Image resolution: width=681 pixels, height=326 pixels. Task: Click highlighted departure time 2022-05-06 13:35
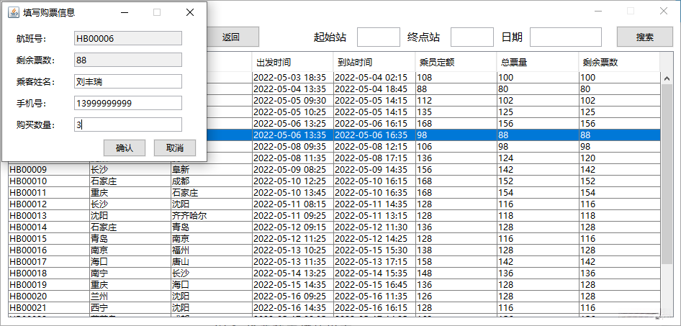[x=292, y=135]
